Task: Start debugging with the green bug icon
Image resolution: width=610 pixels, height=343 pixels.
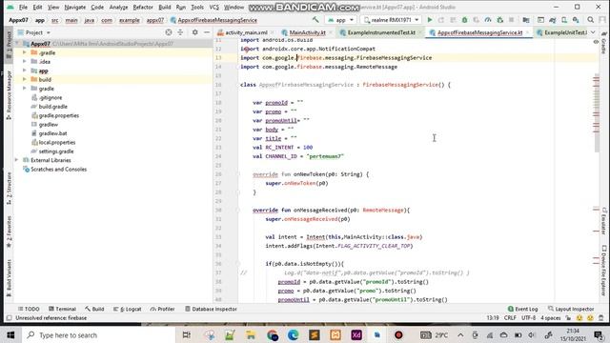Action: point(464,20)
